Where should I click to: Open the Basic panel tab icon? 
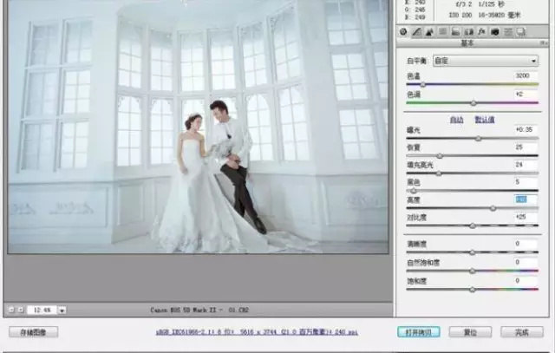[x=403, y=32]
